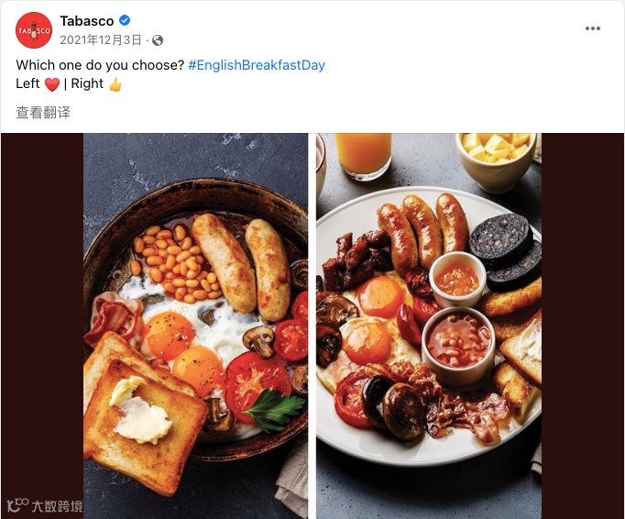The width and height of the screenshot is (625, 519).
Task: Open the three-dot post options menu
Action: pyautogui.click(x=593, y=28)
